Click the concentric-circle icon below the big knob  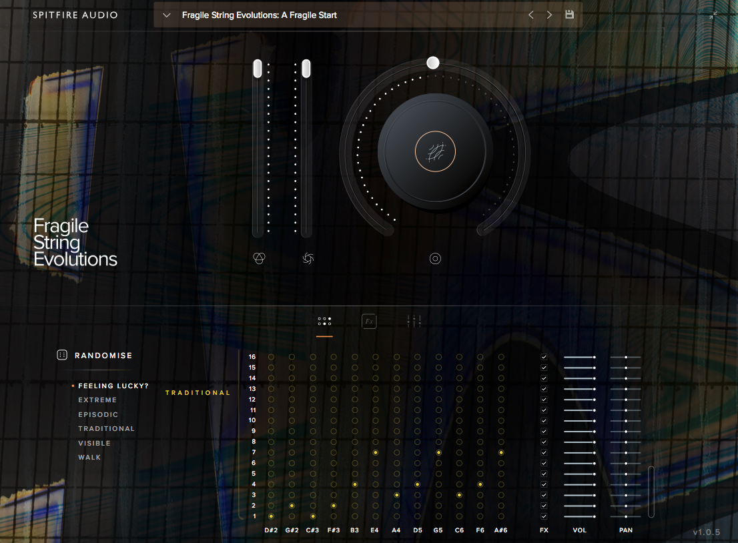pyautogui.click(x=435, y=258)
